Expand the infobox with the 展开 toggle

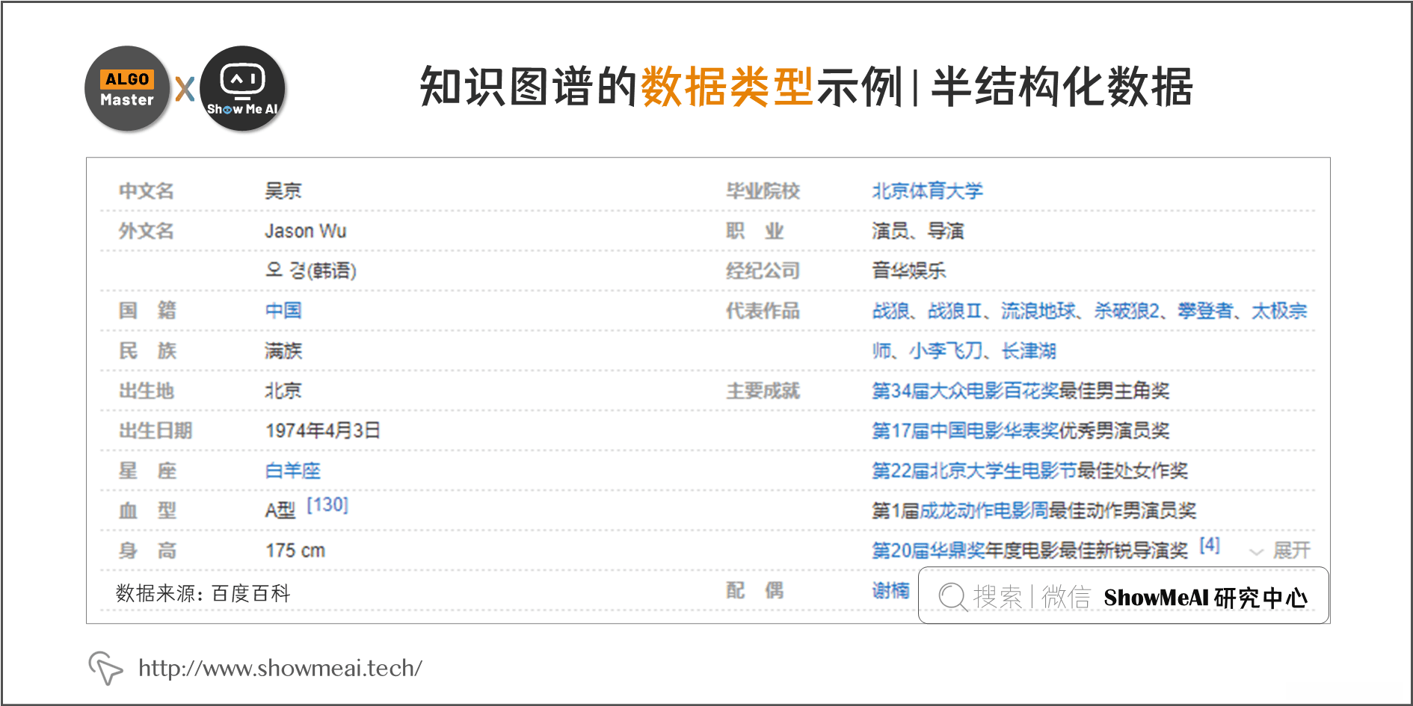click(x=1281, y=551)
